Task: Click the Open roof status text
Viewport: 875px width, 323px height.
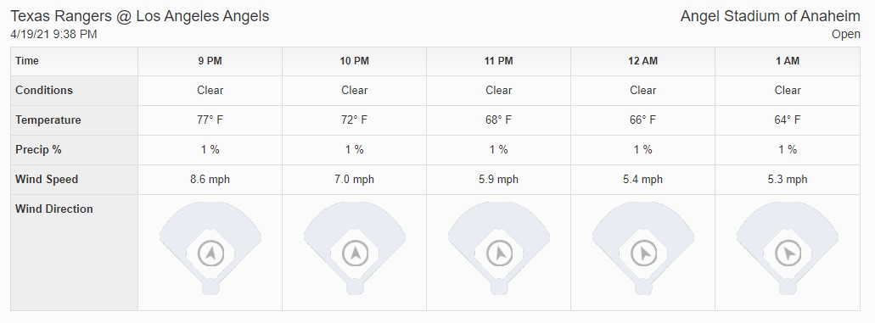Action: pos(846,35)
